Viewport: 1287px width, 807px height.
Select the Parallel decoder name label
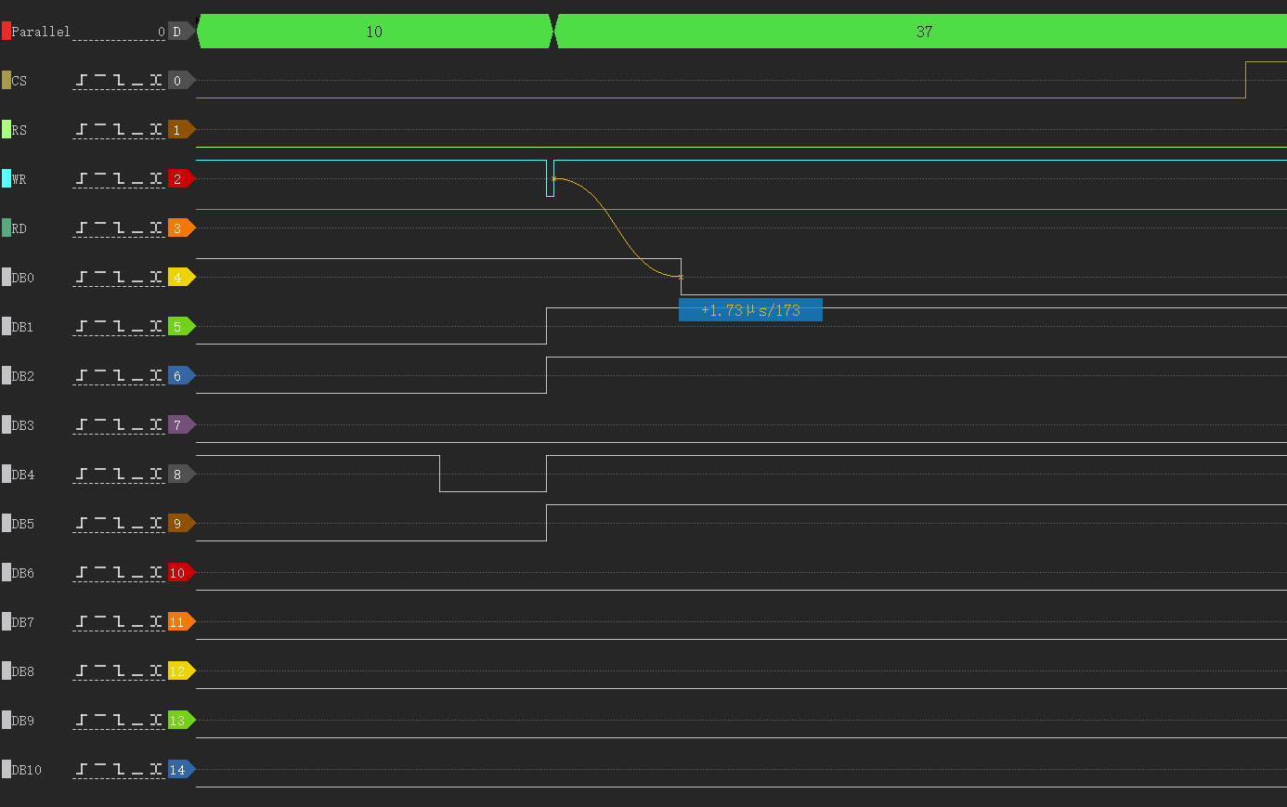[41, 32]
